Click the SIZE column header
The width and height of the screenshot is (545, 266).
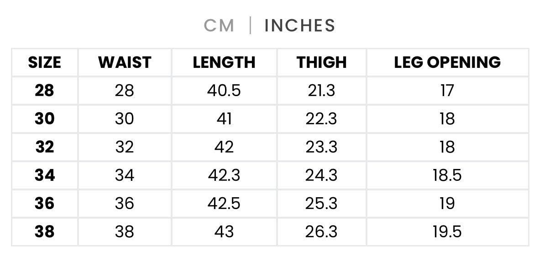tap(44, 62)
